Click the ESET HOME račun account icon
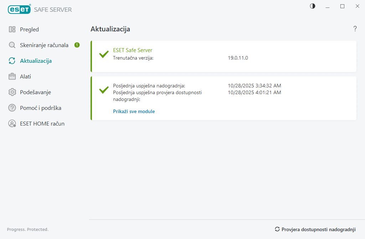This screenshot has height=239, width=365. click(11, 123)
